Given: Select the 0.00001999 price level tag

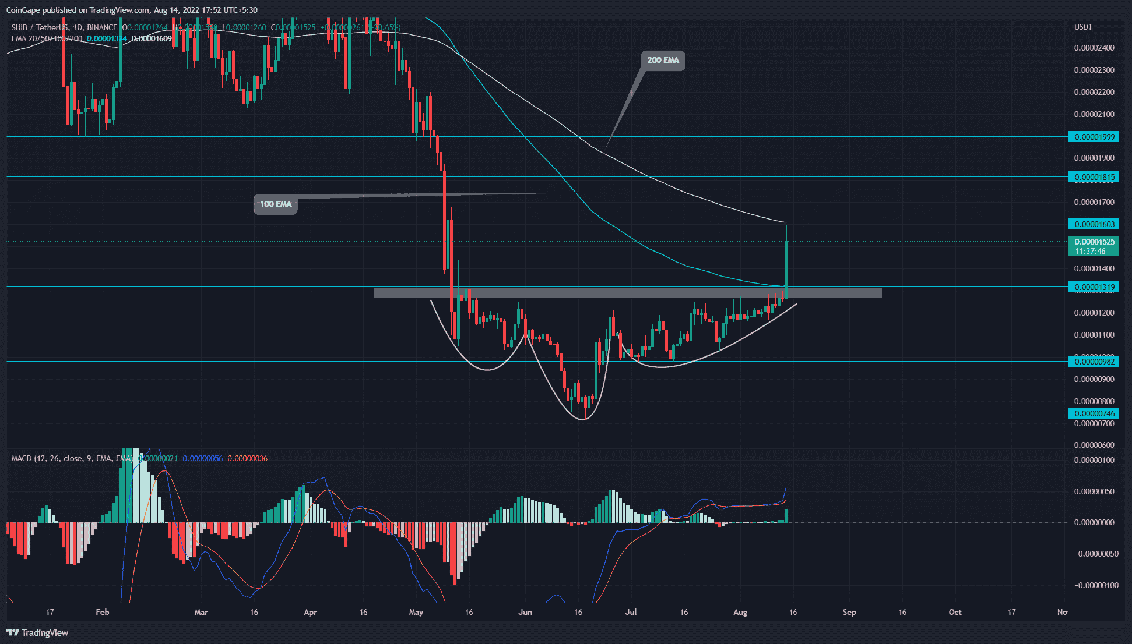Looking at the screenshot, I should [x=1093, y=137].
